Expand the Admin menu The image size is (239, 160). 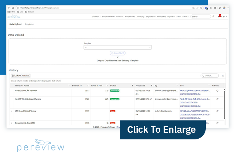185,17
